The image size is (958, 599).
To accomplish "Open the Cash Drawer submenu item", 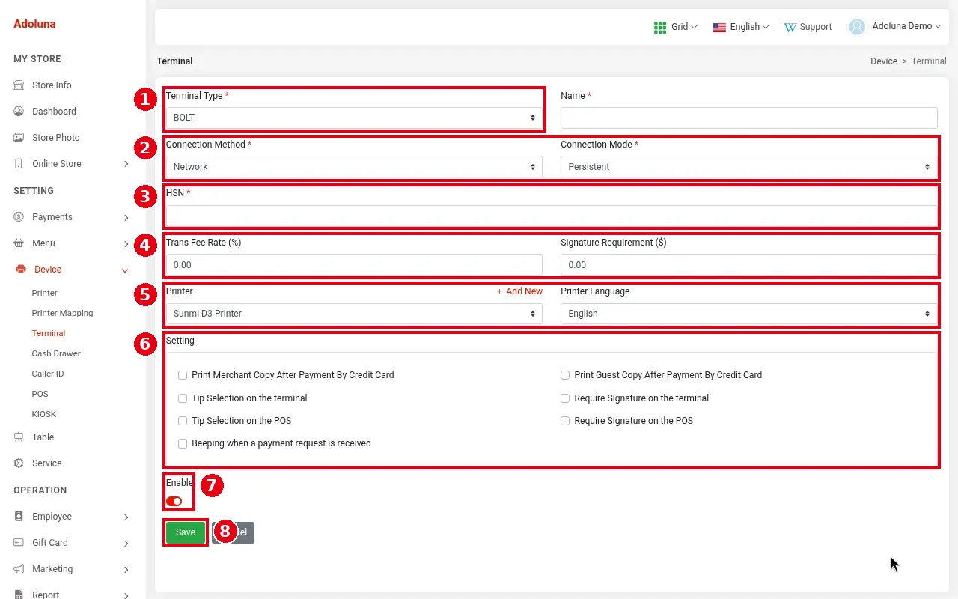I will pos(56,353).
